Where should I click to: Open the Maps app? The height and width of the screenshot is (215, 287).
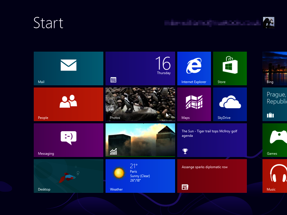click(194, 104)
